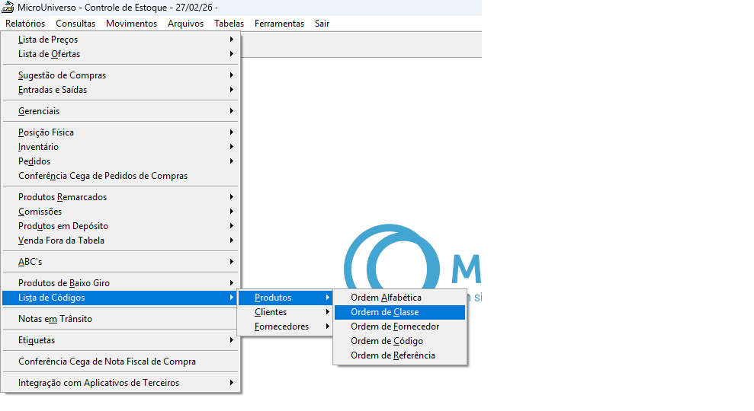Expand the Etiquetas submenu
Image resolution: width=754 pixels, height=411 pixels.
(37, 340)
